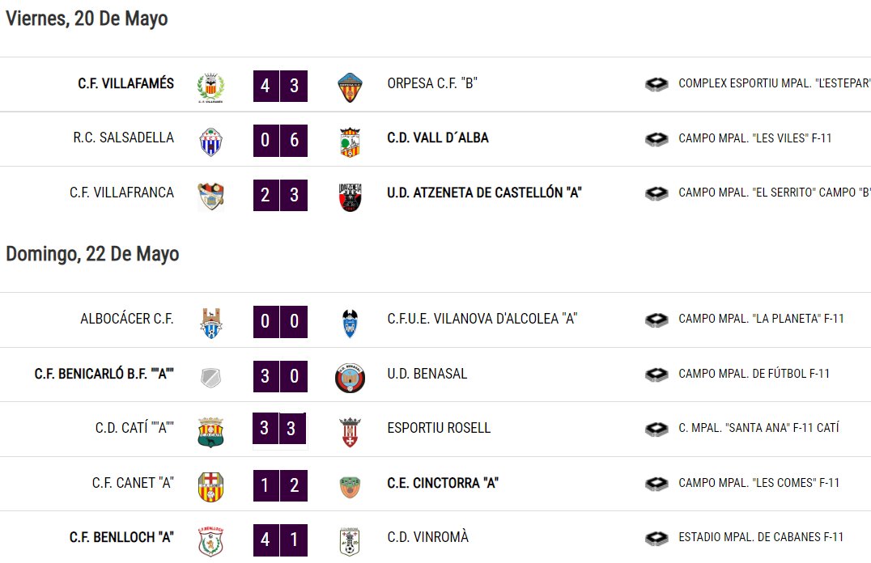Open the C.F. Benlloch "A" team page
Image resolution: width=871 pixels, height=563 pixels.
tap(121, 537)
